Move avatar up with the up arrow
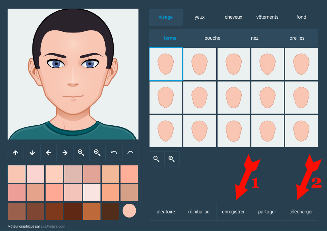The image size is (327, 231). 16,153
